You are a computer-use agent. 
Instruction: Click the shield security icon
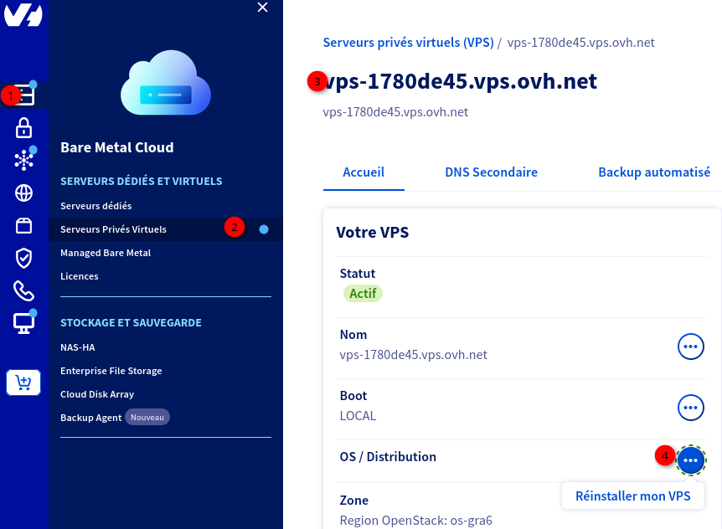[24, 259]
